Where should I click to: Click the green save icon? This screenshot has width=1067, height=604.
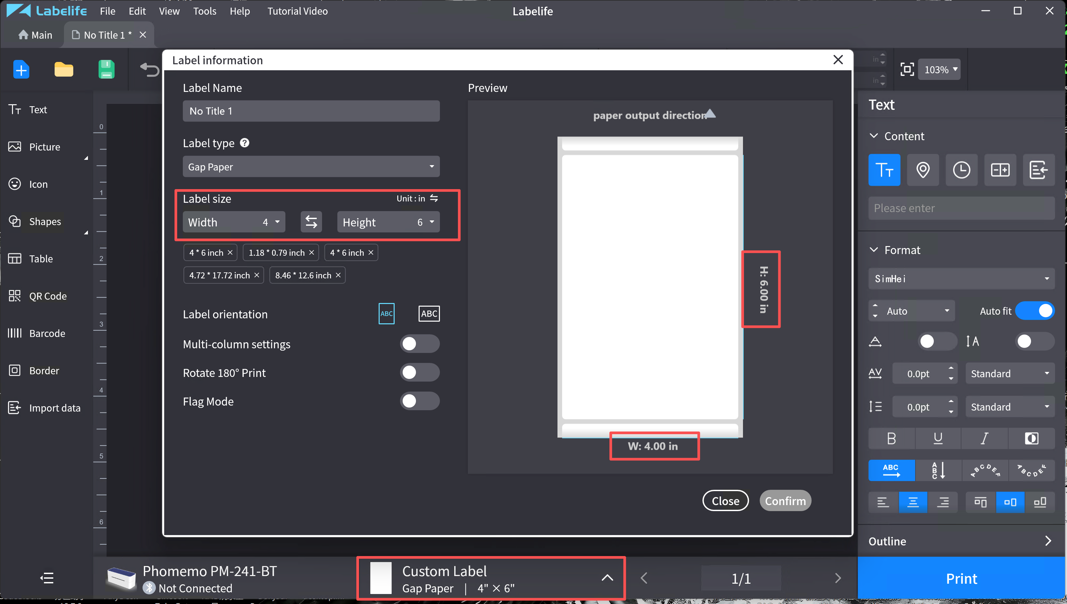pyautogui.click(x=106, y=69)
